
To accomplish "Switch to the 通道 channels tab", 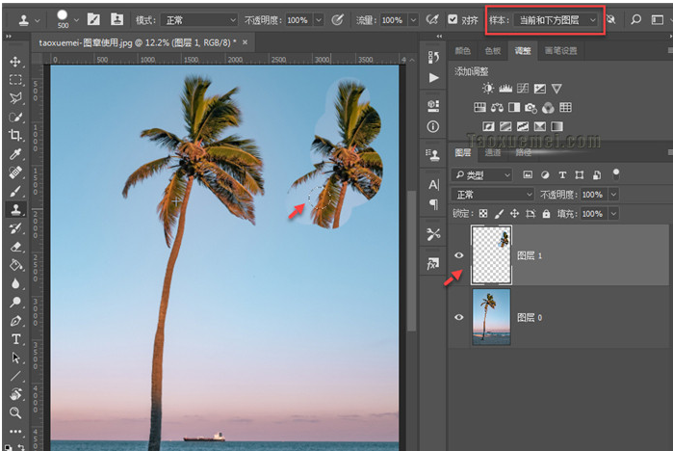I will point(492,152).
